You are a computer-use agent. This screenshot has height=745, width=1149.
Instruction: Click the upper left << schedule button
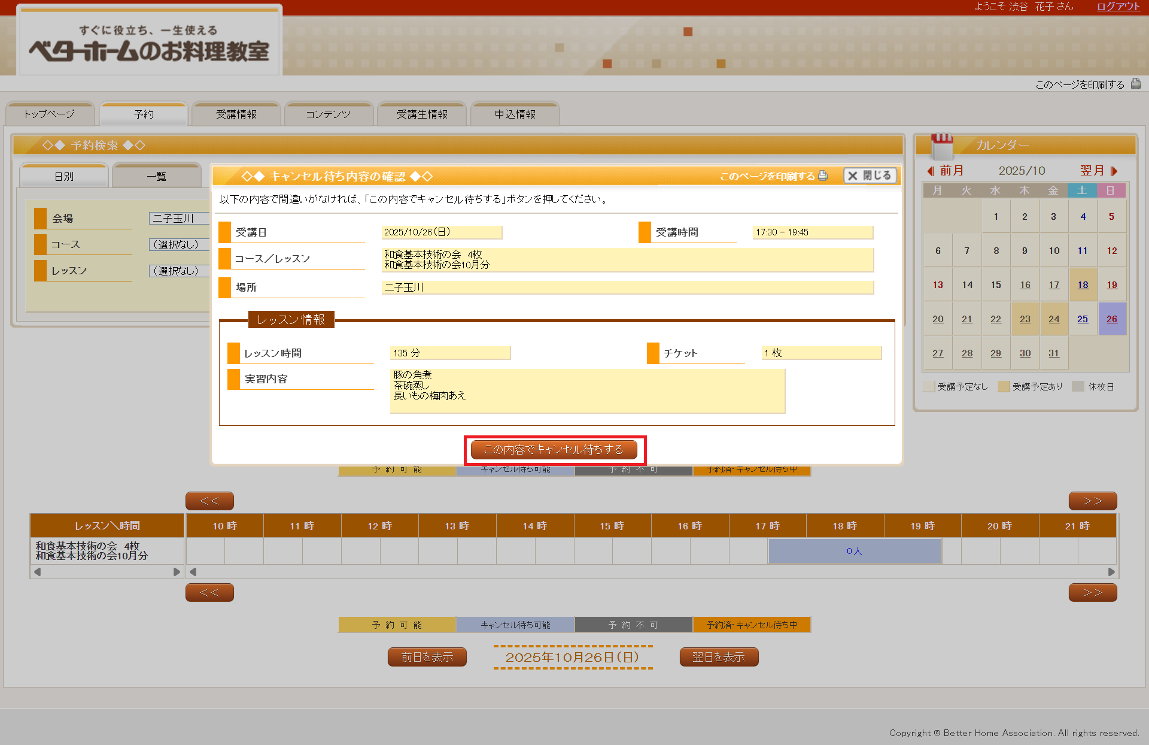pyautogui.click(x=209, y=501)
